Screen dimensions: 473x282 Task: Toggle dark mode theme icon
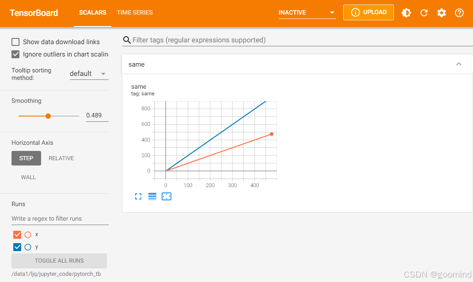tap(406, 13)
